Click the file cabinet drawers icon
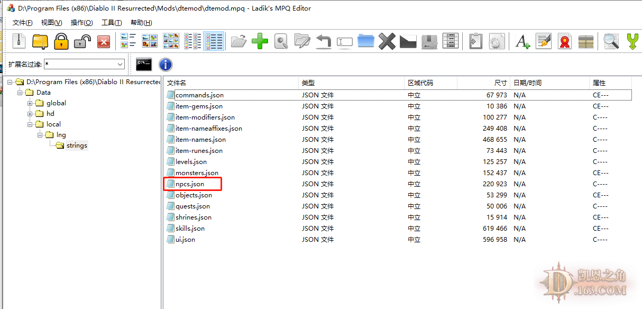 coord(450,41)
